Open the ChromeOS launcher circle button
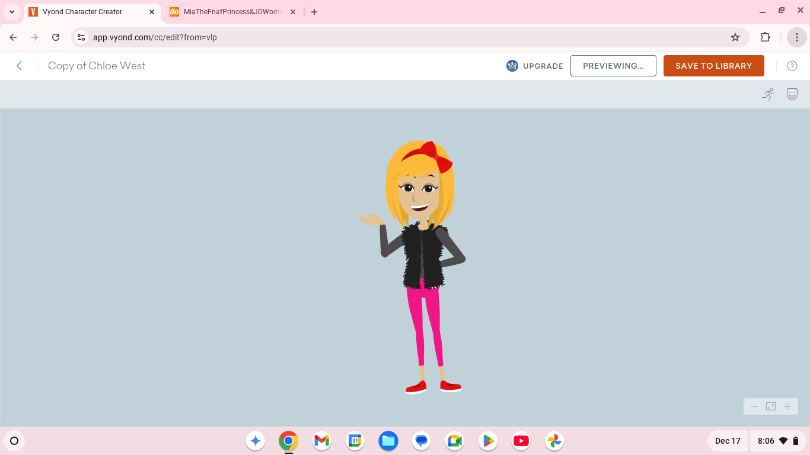 pos(14,441)
